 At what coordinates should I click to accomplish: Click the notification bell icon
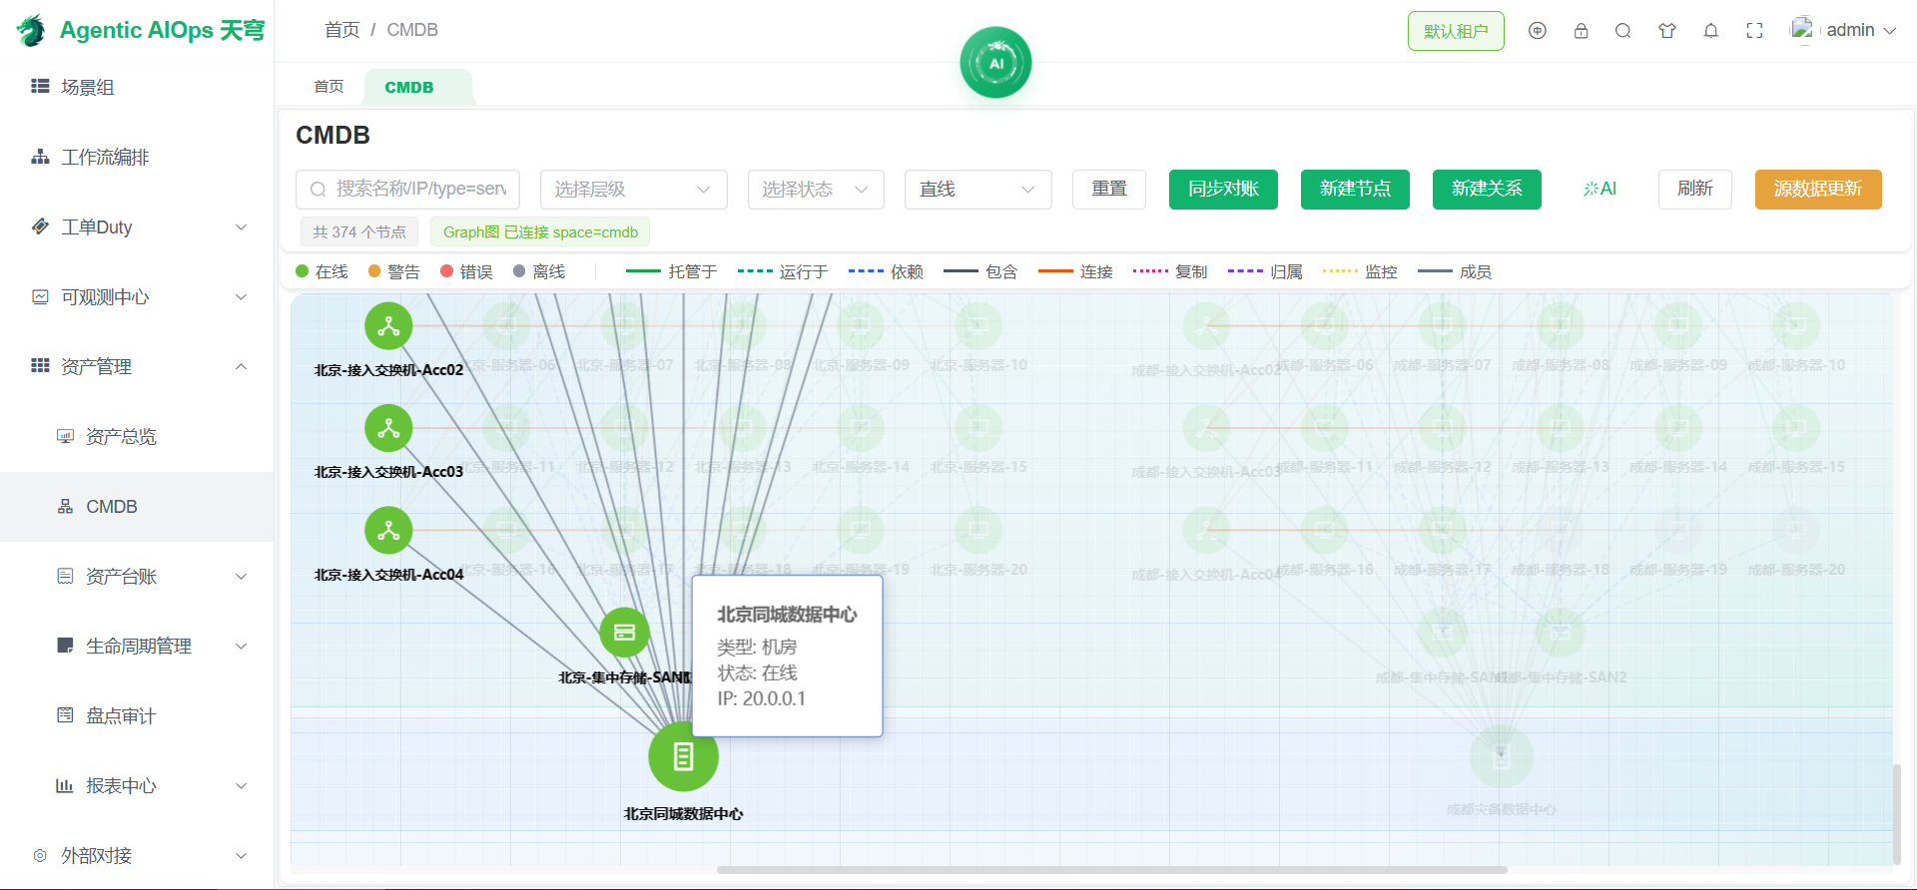tap(1710, 31)
